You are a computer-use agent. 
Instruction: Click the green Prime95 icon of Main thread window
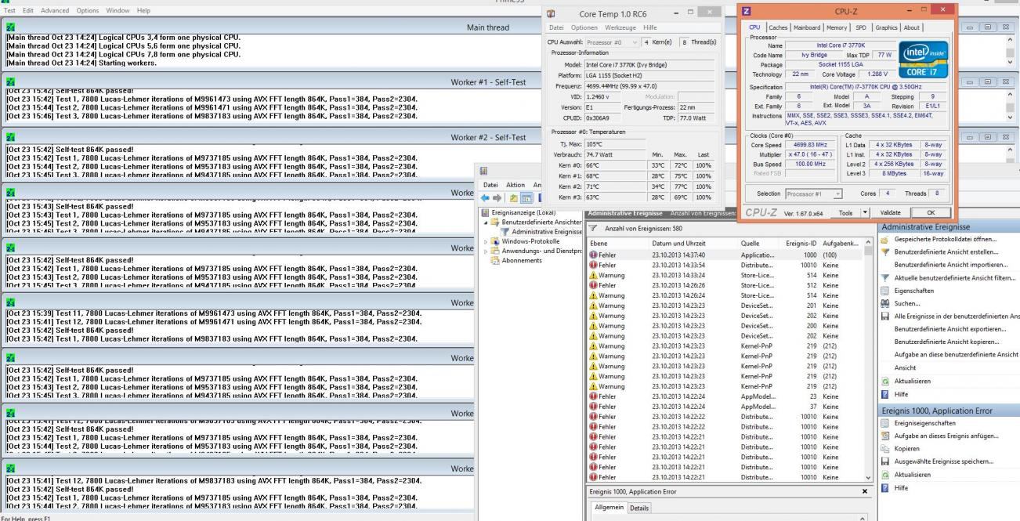click(10, 27)
